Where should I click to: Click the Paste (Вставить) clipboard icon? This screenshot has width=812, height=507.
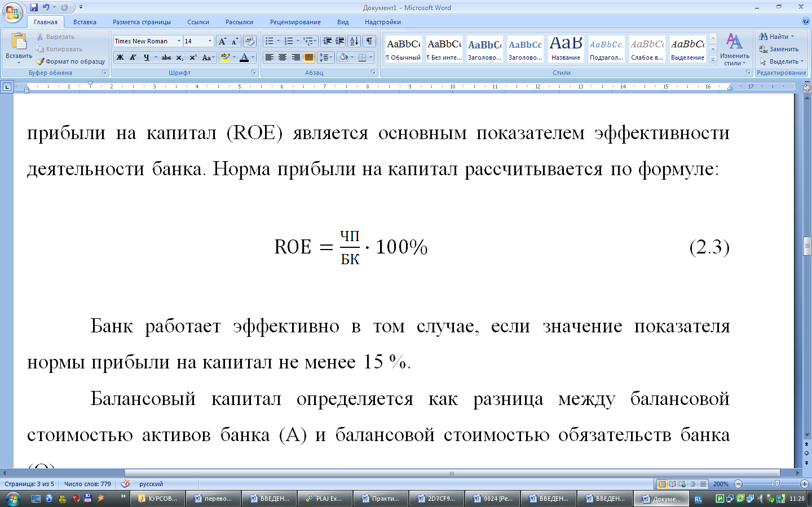tap(19, 42)
